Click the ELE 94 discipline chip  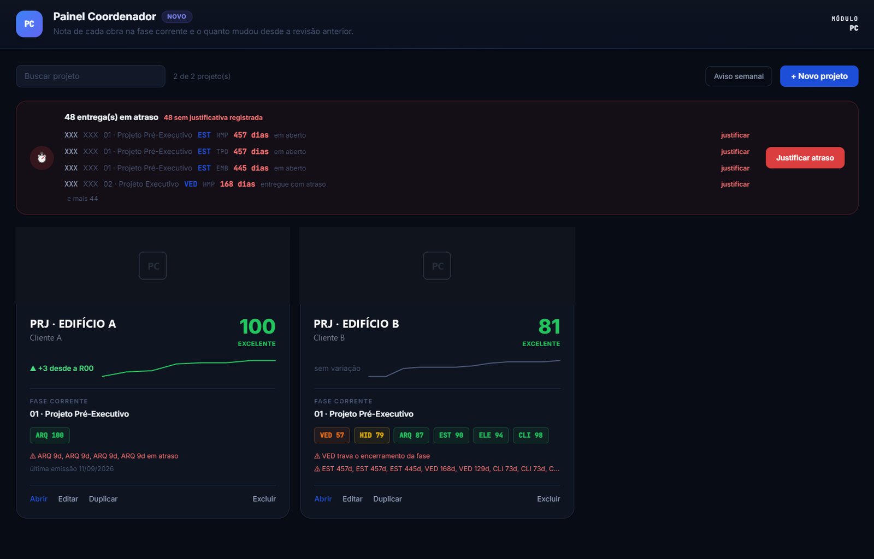pos(491,435)
